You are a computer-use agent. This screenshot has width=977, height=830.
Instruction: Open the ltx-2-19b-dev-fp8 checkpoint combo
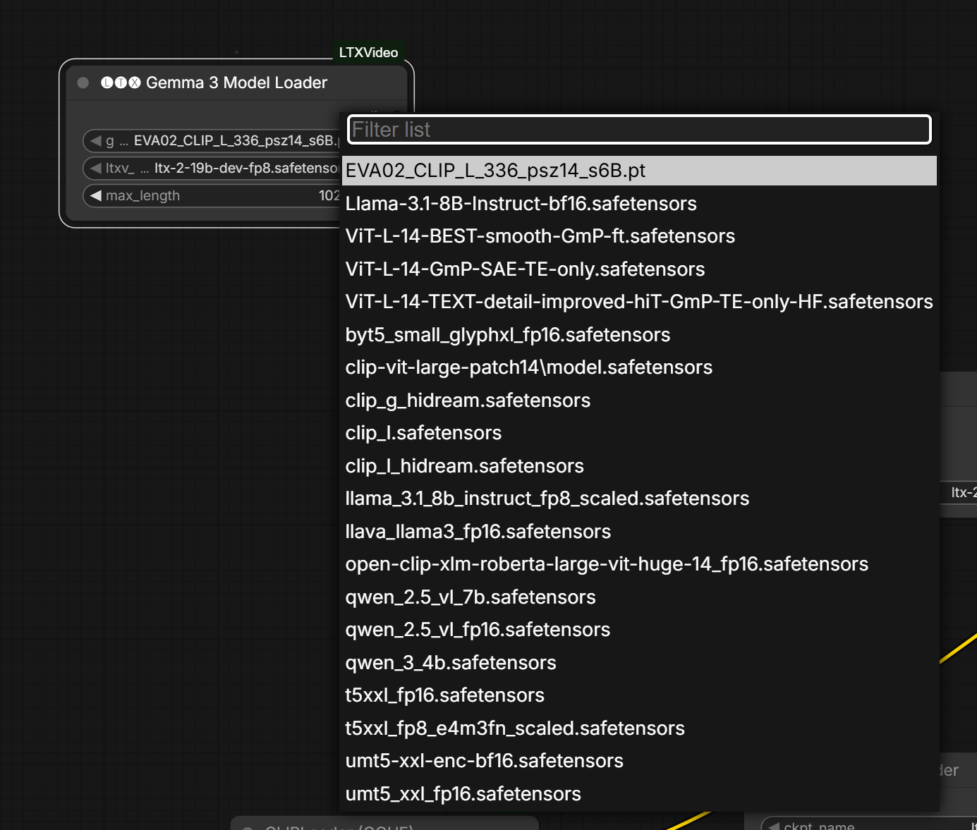pos(212,169)
